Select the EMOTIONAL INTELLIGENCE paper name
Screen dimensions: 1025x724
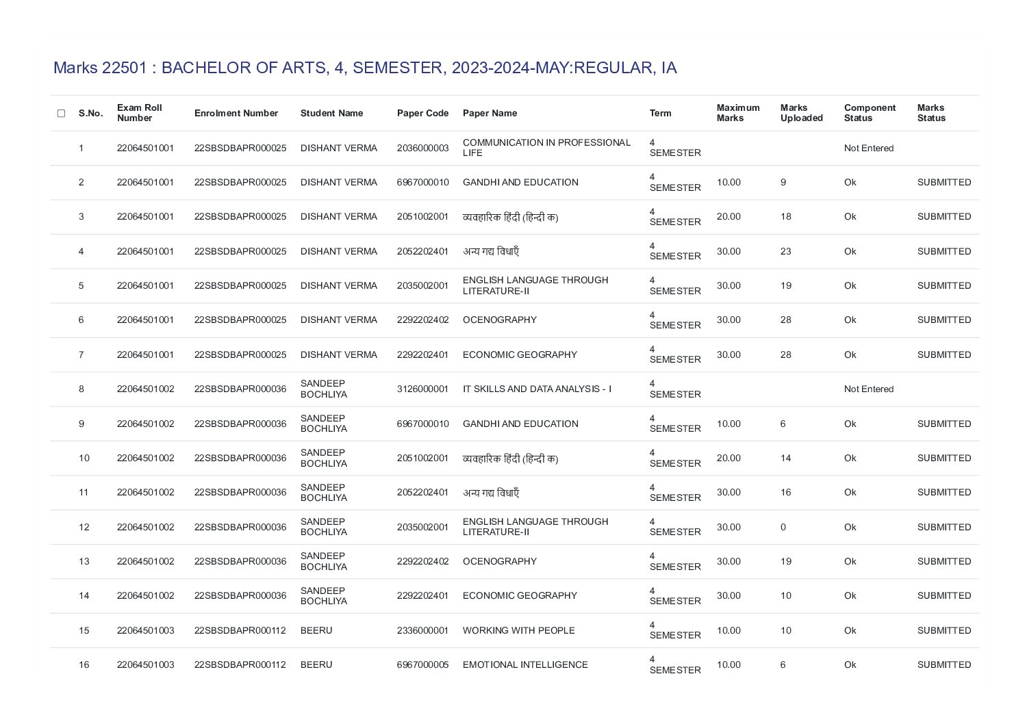pos(525,664)
